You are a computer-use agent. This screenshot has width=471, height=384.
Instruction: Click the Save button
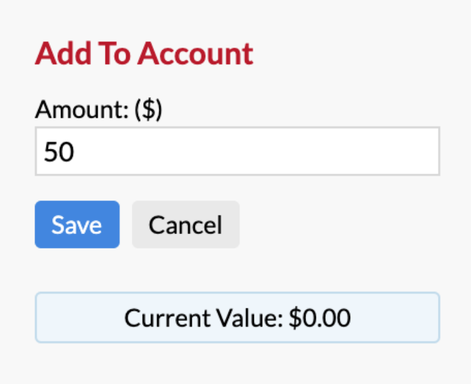(77, 224)
